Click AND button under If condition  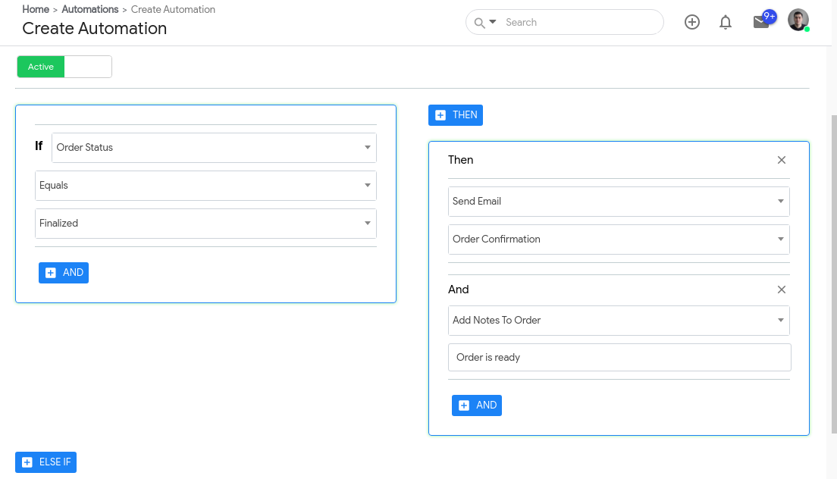(x=64, y=273)
